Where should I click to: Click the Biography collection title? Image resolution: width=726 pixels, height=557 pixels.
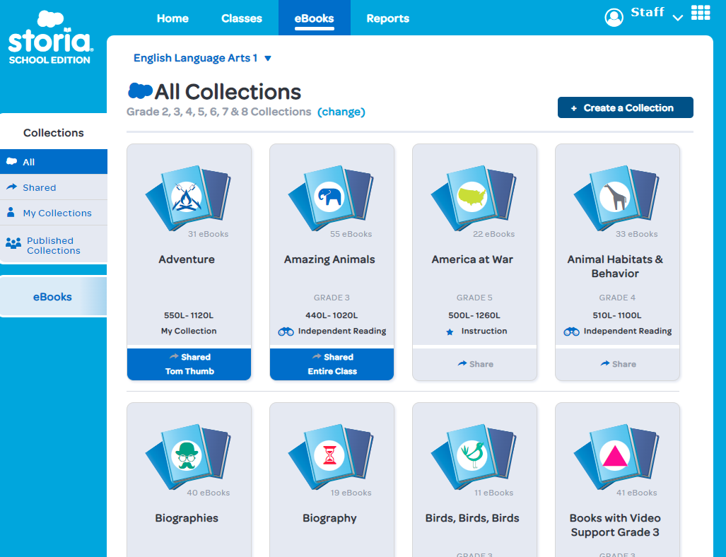pos(329,518)
